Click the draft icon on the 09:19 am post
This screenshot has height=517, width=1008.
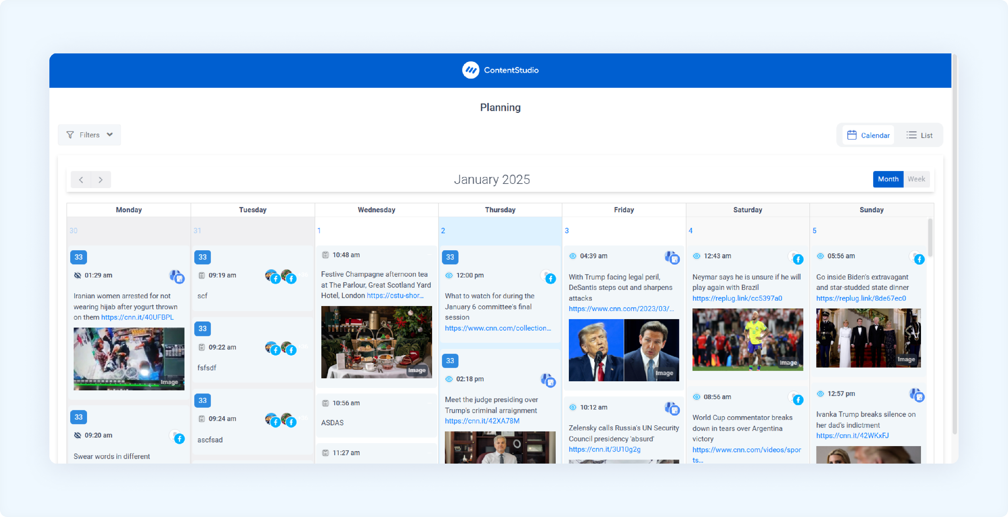click(202, 275)
